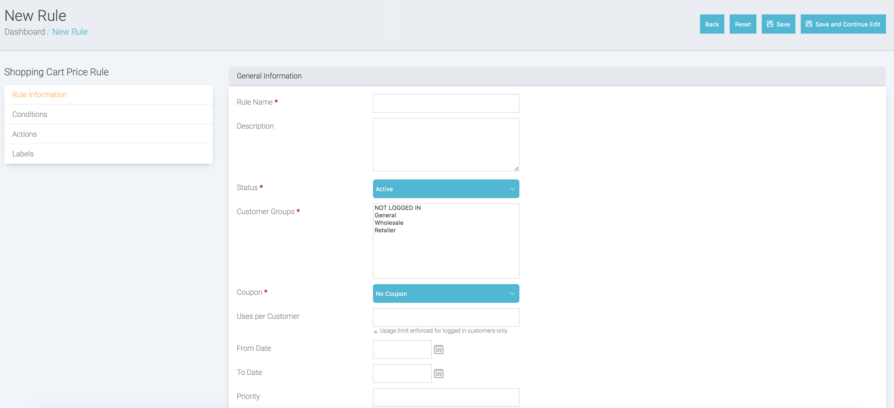Open the To Date calendar picker

(x=438, y=373)
